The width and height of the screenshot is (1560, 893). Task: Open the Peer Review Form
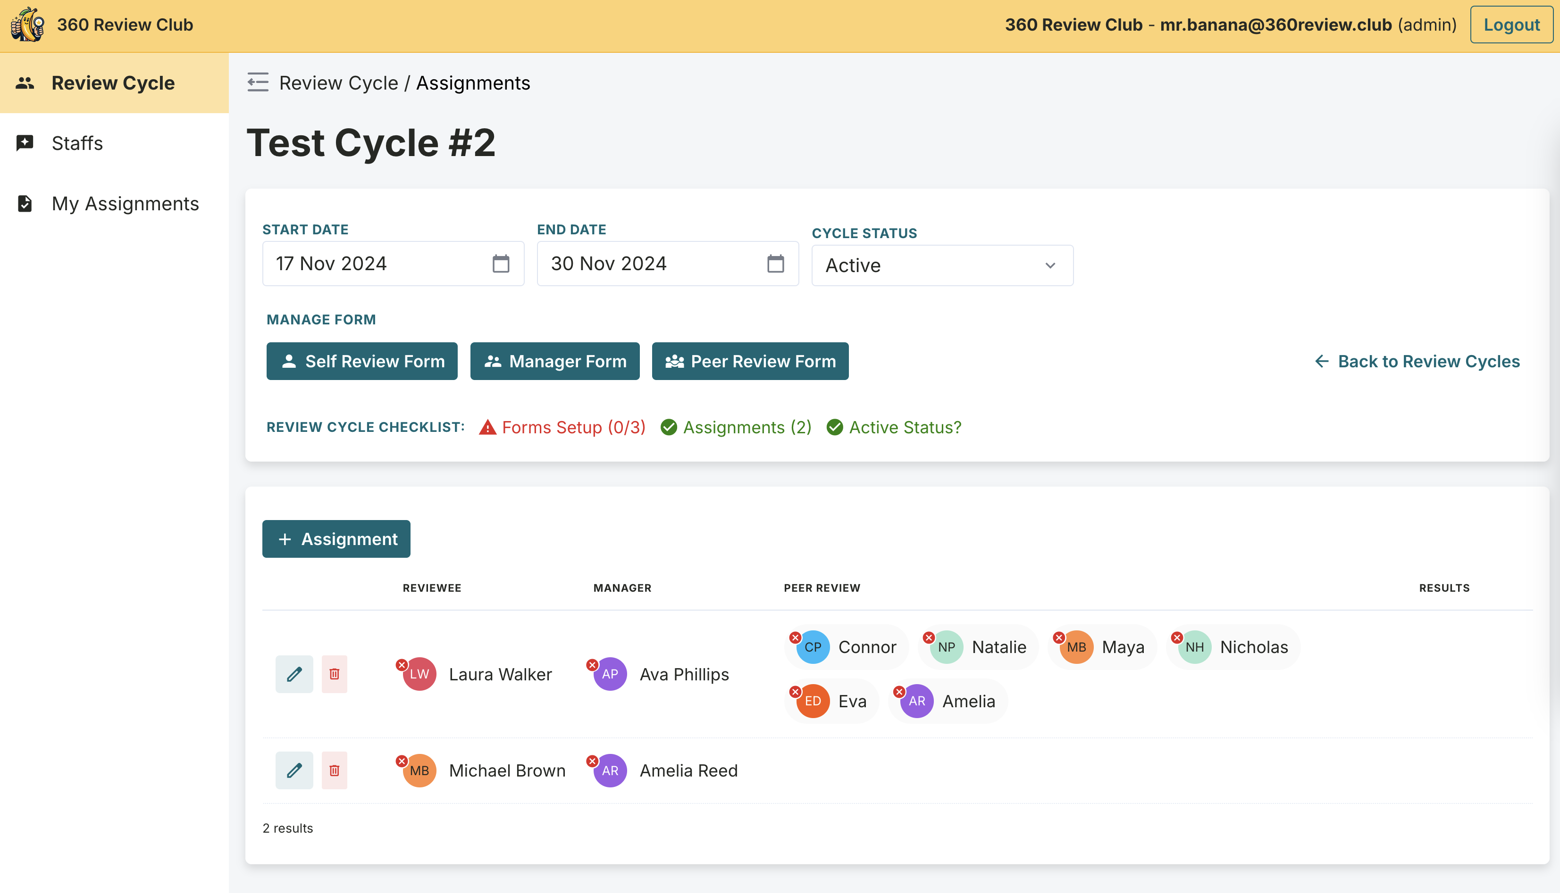tap(750, 361)
